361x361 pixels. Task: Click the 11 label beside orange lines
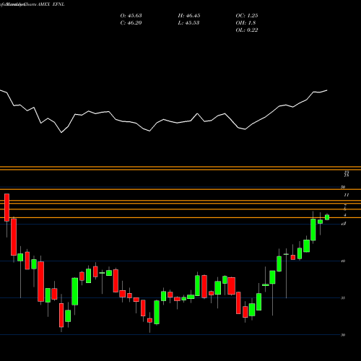346,195
